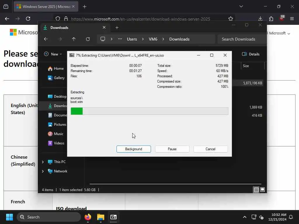
Task: Switch to details list view icon
Action: pyautogui.click(x=256, y=190)
